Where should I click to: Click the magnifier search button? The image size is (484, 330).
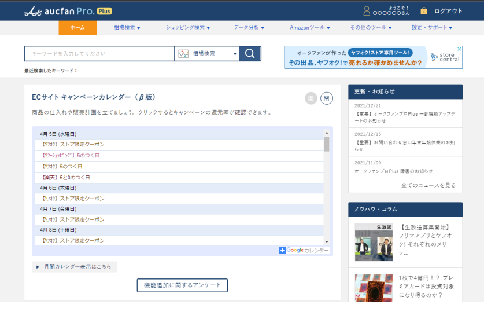[250, 53]
